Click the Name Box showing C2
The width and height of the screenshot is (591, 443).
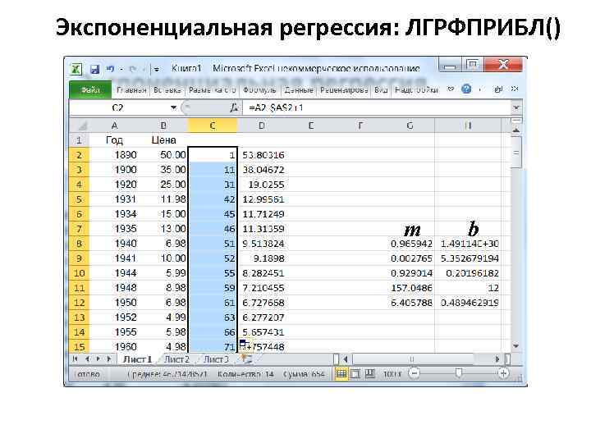(117, 107)
